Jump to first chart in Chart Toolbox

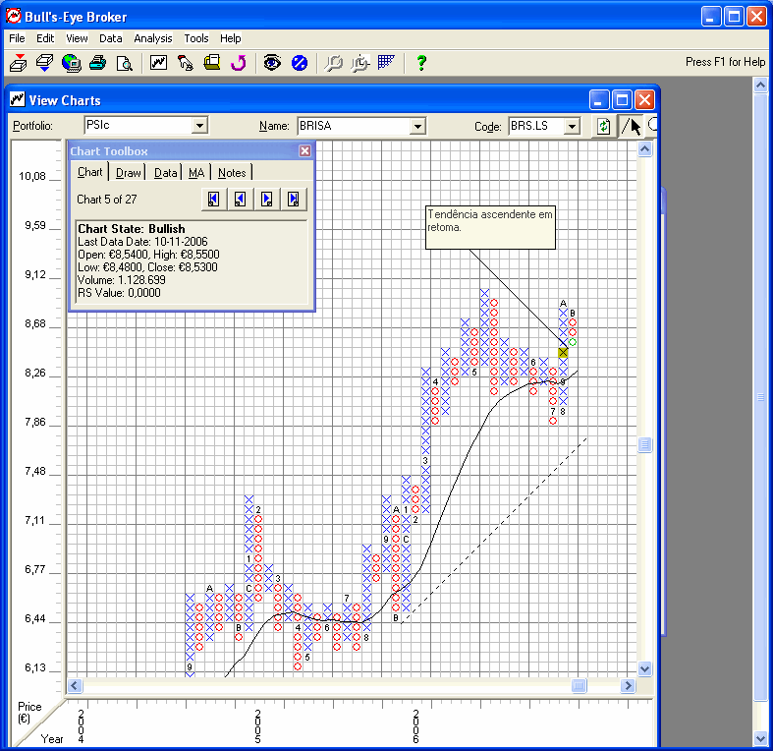coord(212,200)
